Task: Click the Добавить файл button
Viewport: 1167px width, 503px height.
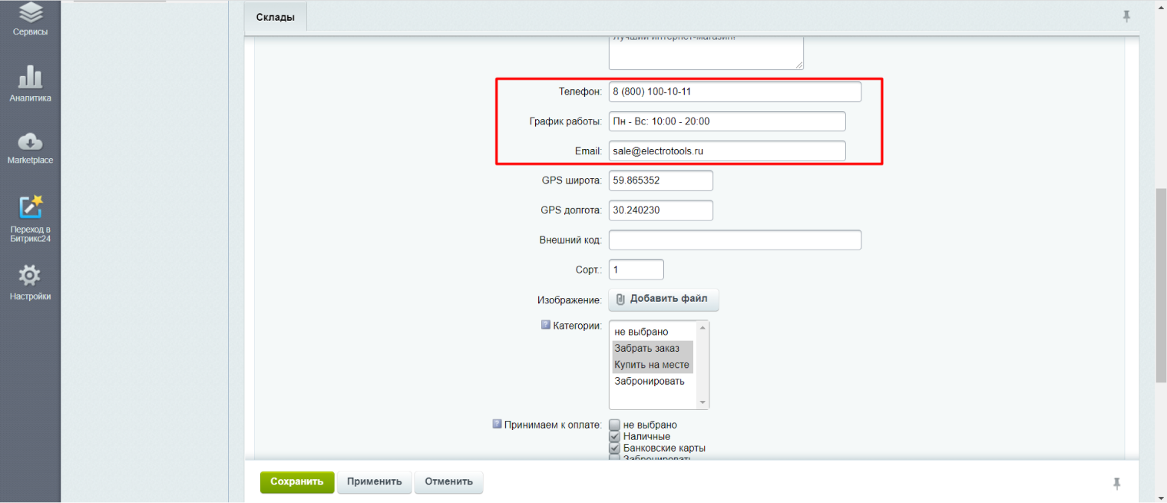Action: click(x=663, y=299)
